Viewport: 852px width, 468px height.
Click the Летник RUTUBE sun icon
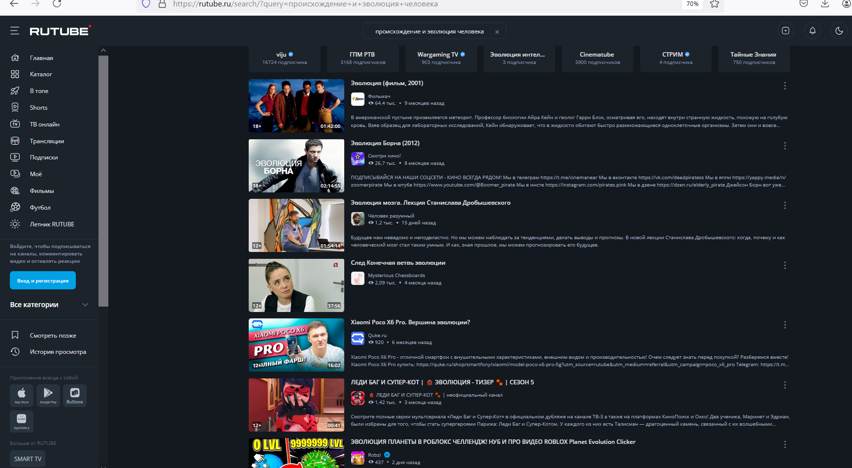(x=15, y=224)
